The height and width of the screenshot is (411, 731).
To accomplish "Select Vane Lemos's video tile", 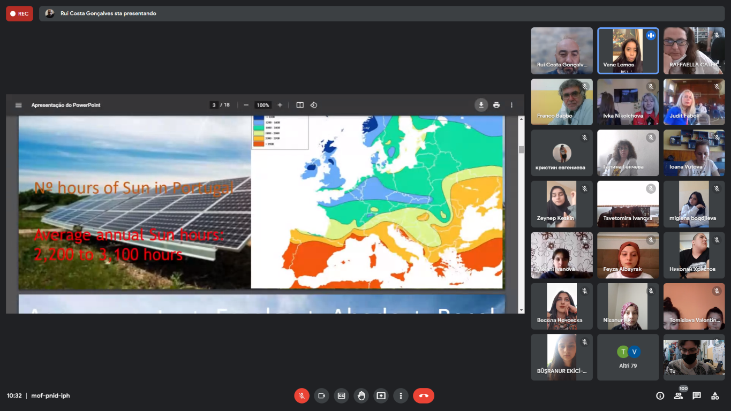I will pyautogui.click(x=628, y=50).
